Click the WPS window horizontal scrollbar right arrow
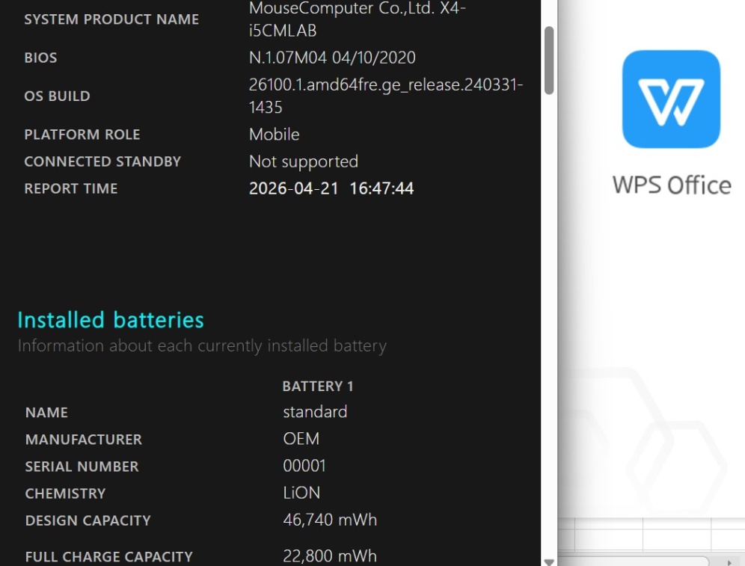Viewport: 745px width, 566px height. coord(730,562)
